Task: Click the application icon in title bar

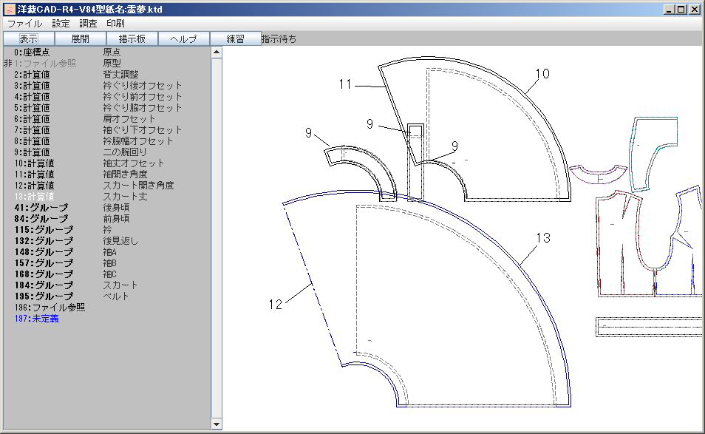Action: (10, 10)
